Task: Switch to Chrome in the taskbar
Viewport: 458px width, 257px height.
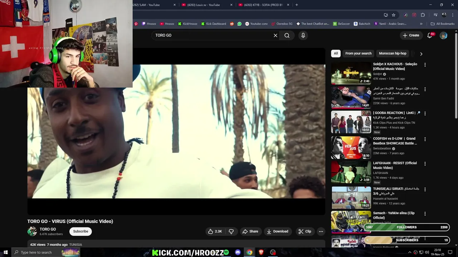Action: click(x=249, y=252)
